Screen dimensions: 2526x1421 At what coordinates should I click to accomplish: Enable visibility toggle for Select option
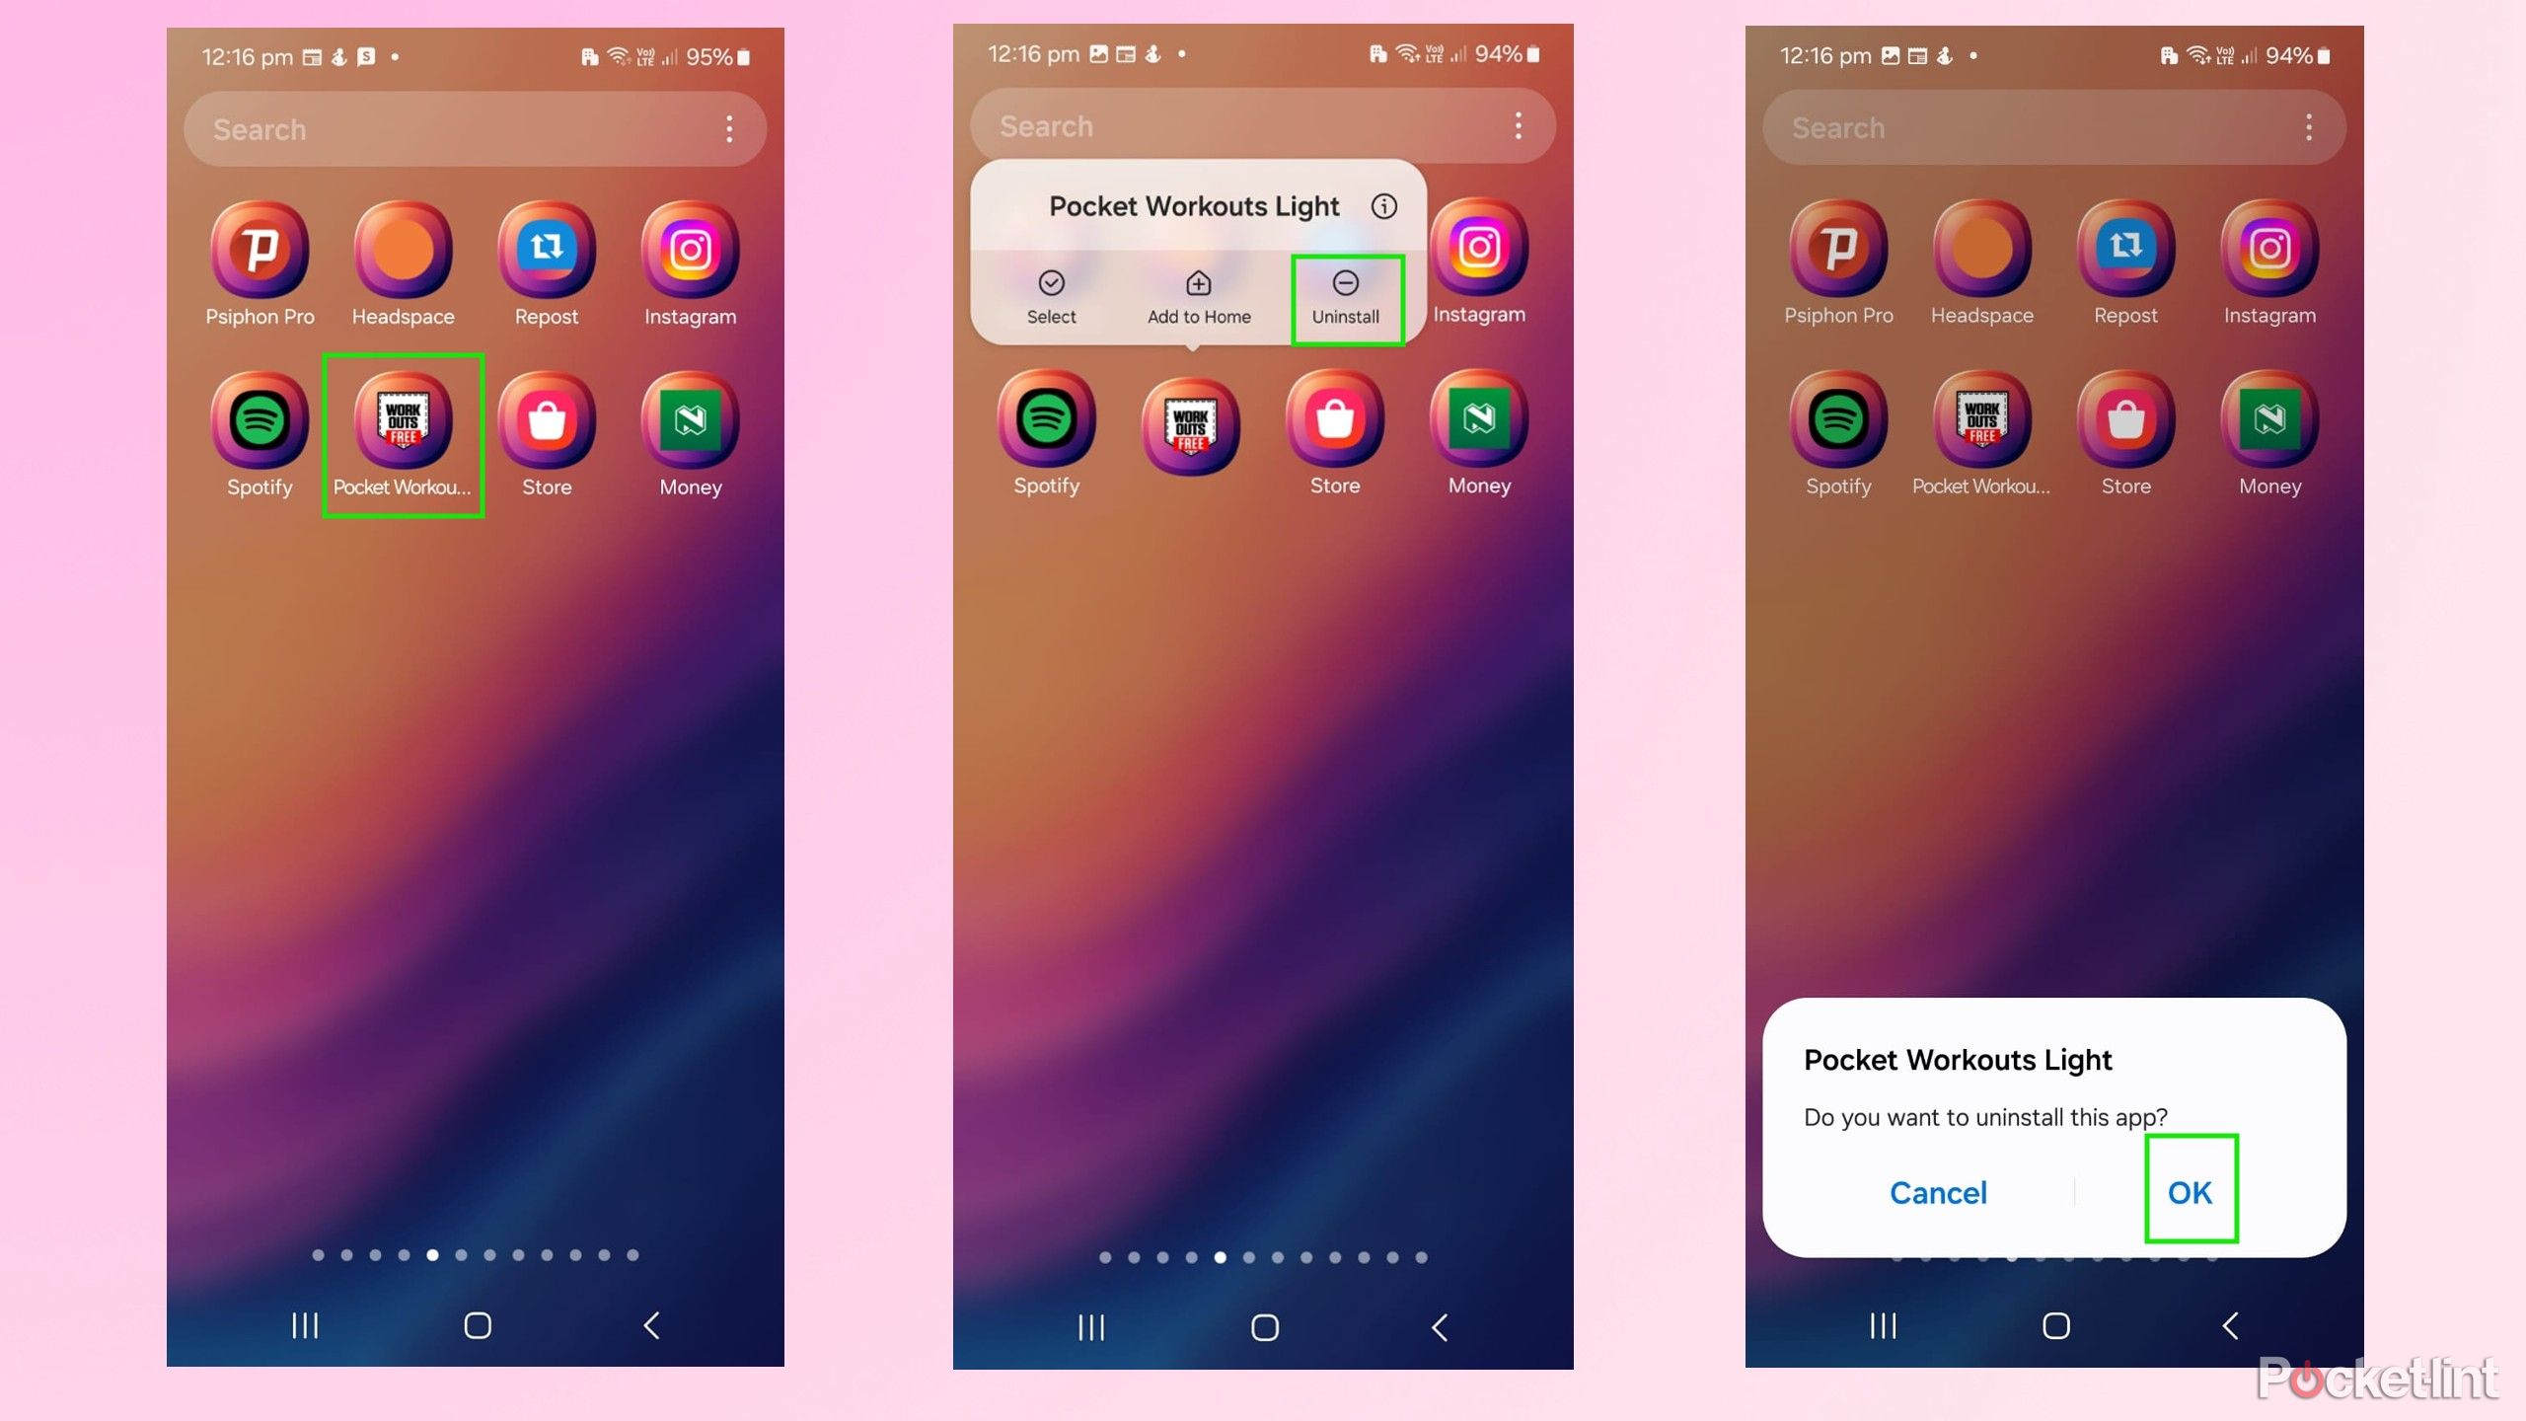click(1051, 295)
